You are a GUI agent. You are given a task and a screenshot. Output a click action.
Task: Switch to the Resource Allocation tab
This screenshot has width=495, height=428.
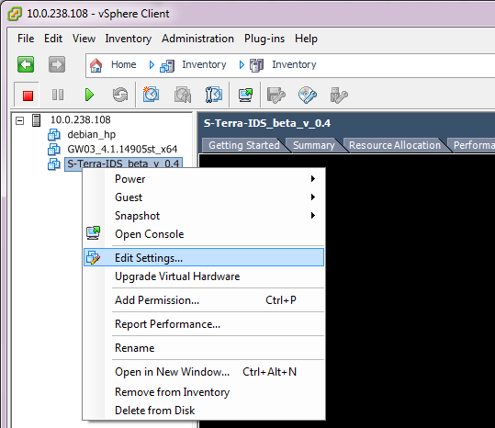(x=395, y=145)
